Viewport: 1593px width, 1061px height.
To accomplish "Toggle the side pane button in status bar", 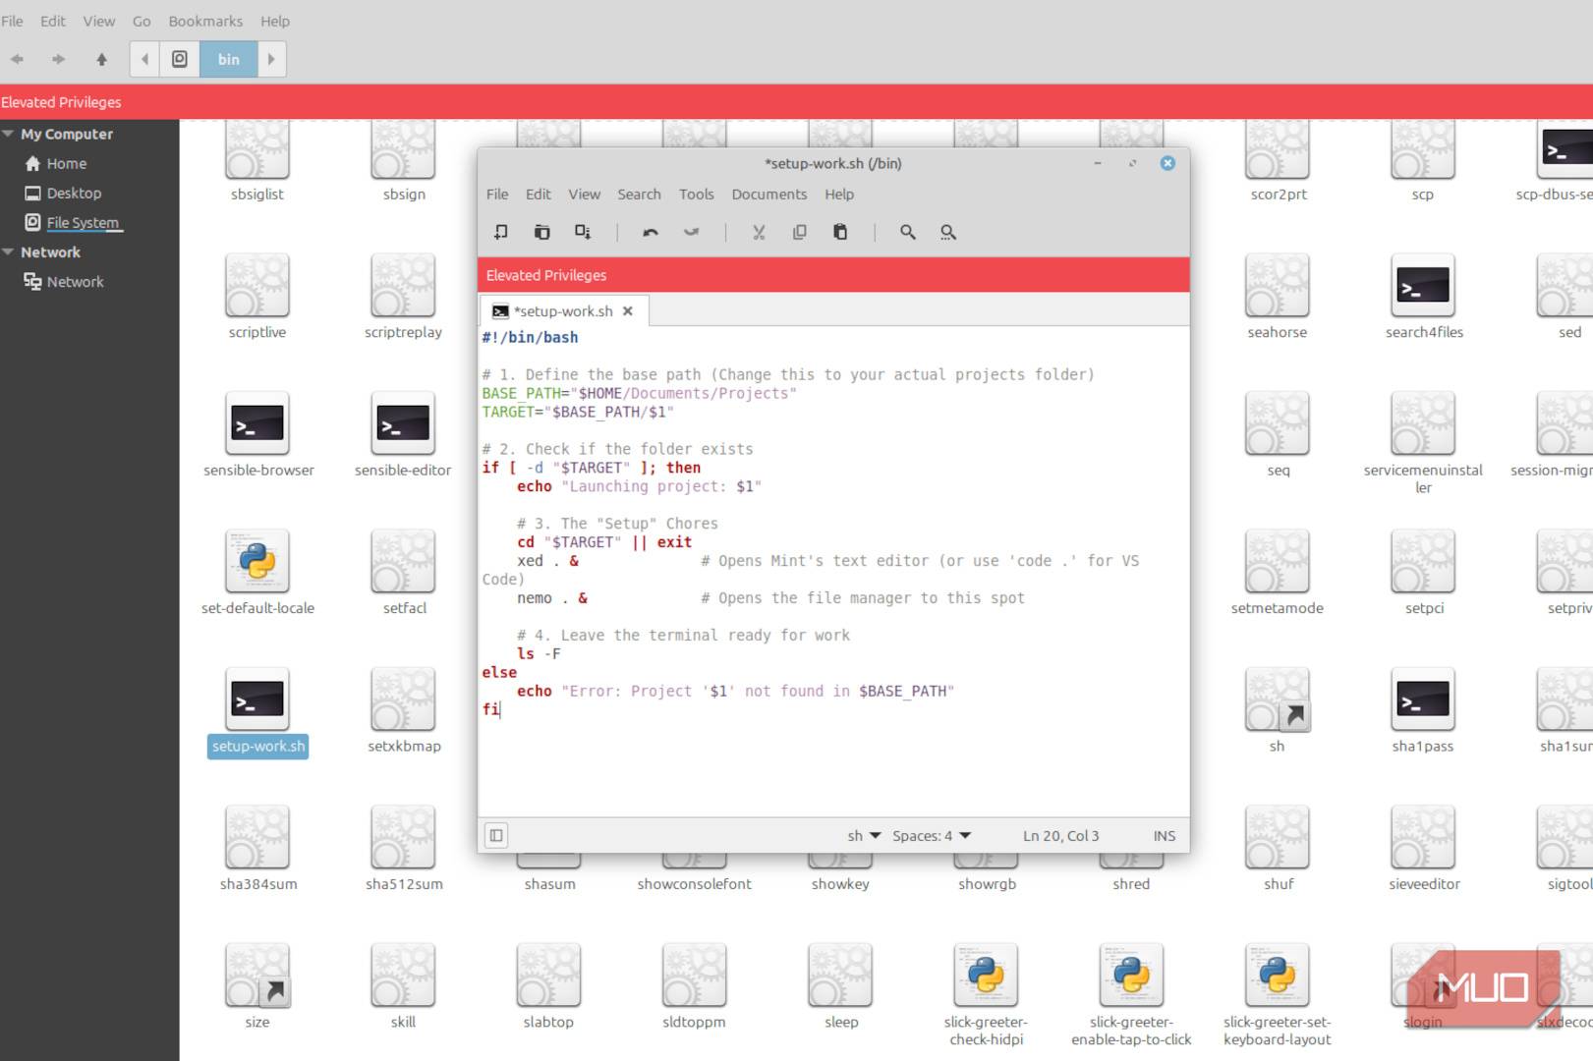I will pos(496,835).
